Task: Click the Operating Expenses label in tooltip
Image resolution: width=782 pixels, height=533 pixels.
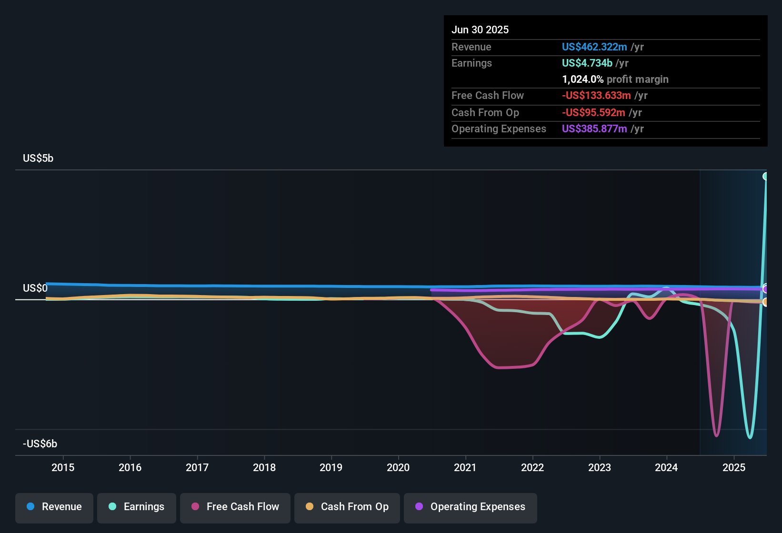Action: [x=499, y=128]
